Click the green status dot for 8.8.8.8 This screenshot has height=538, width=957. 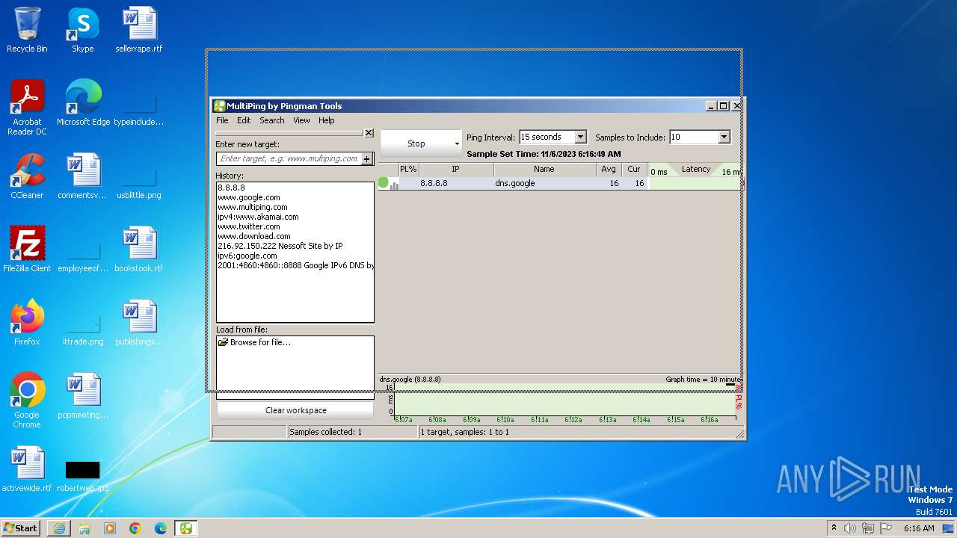pyautogui.click(x=384, y=182)
